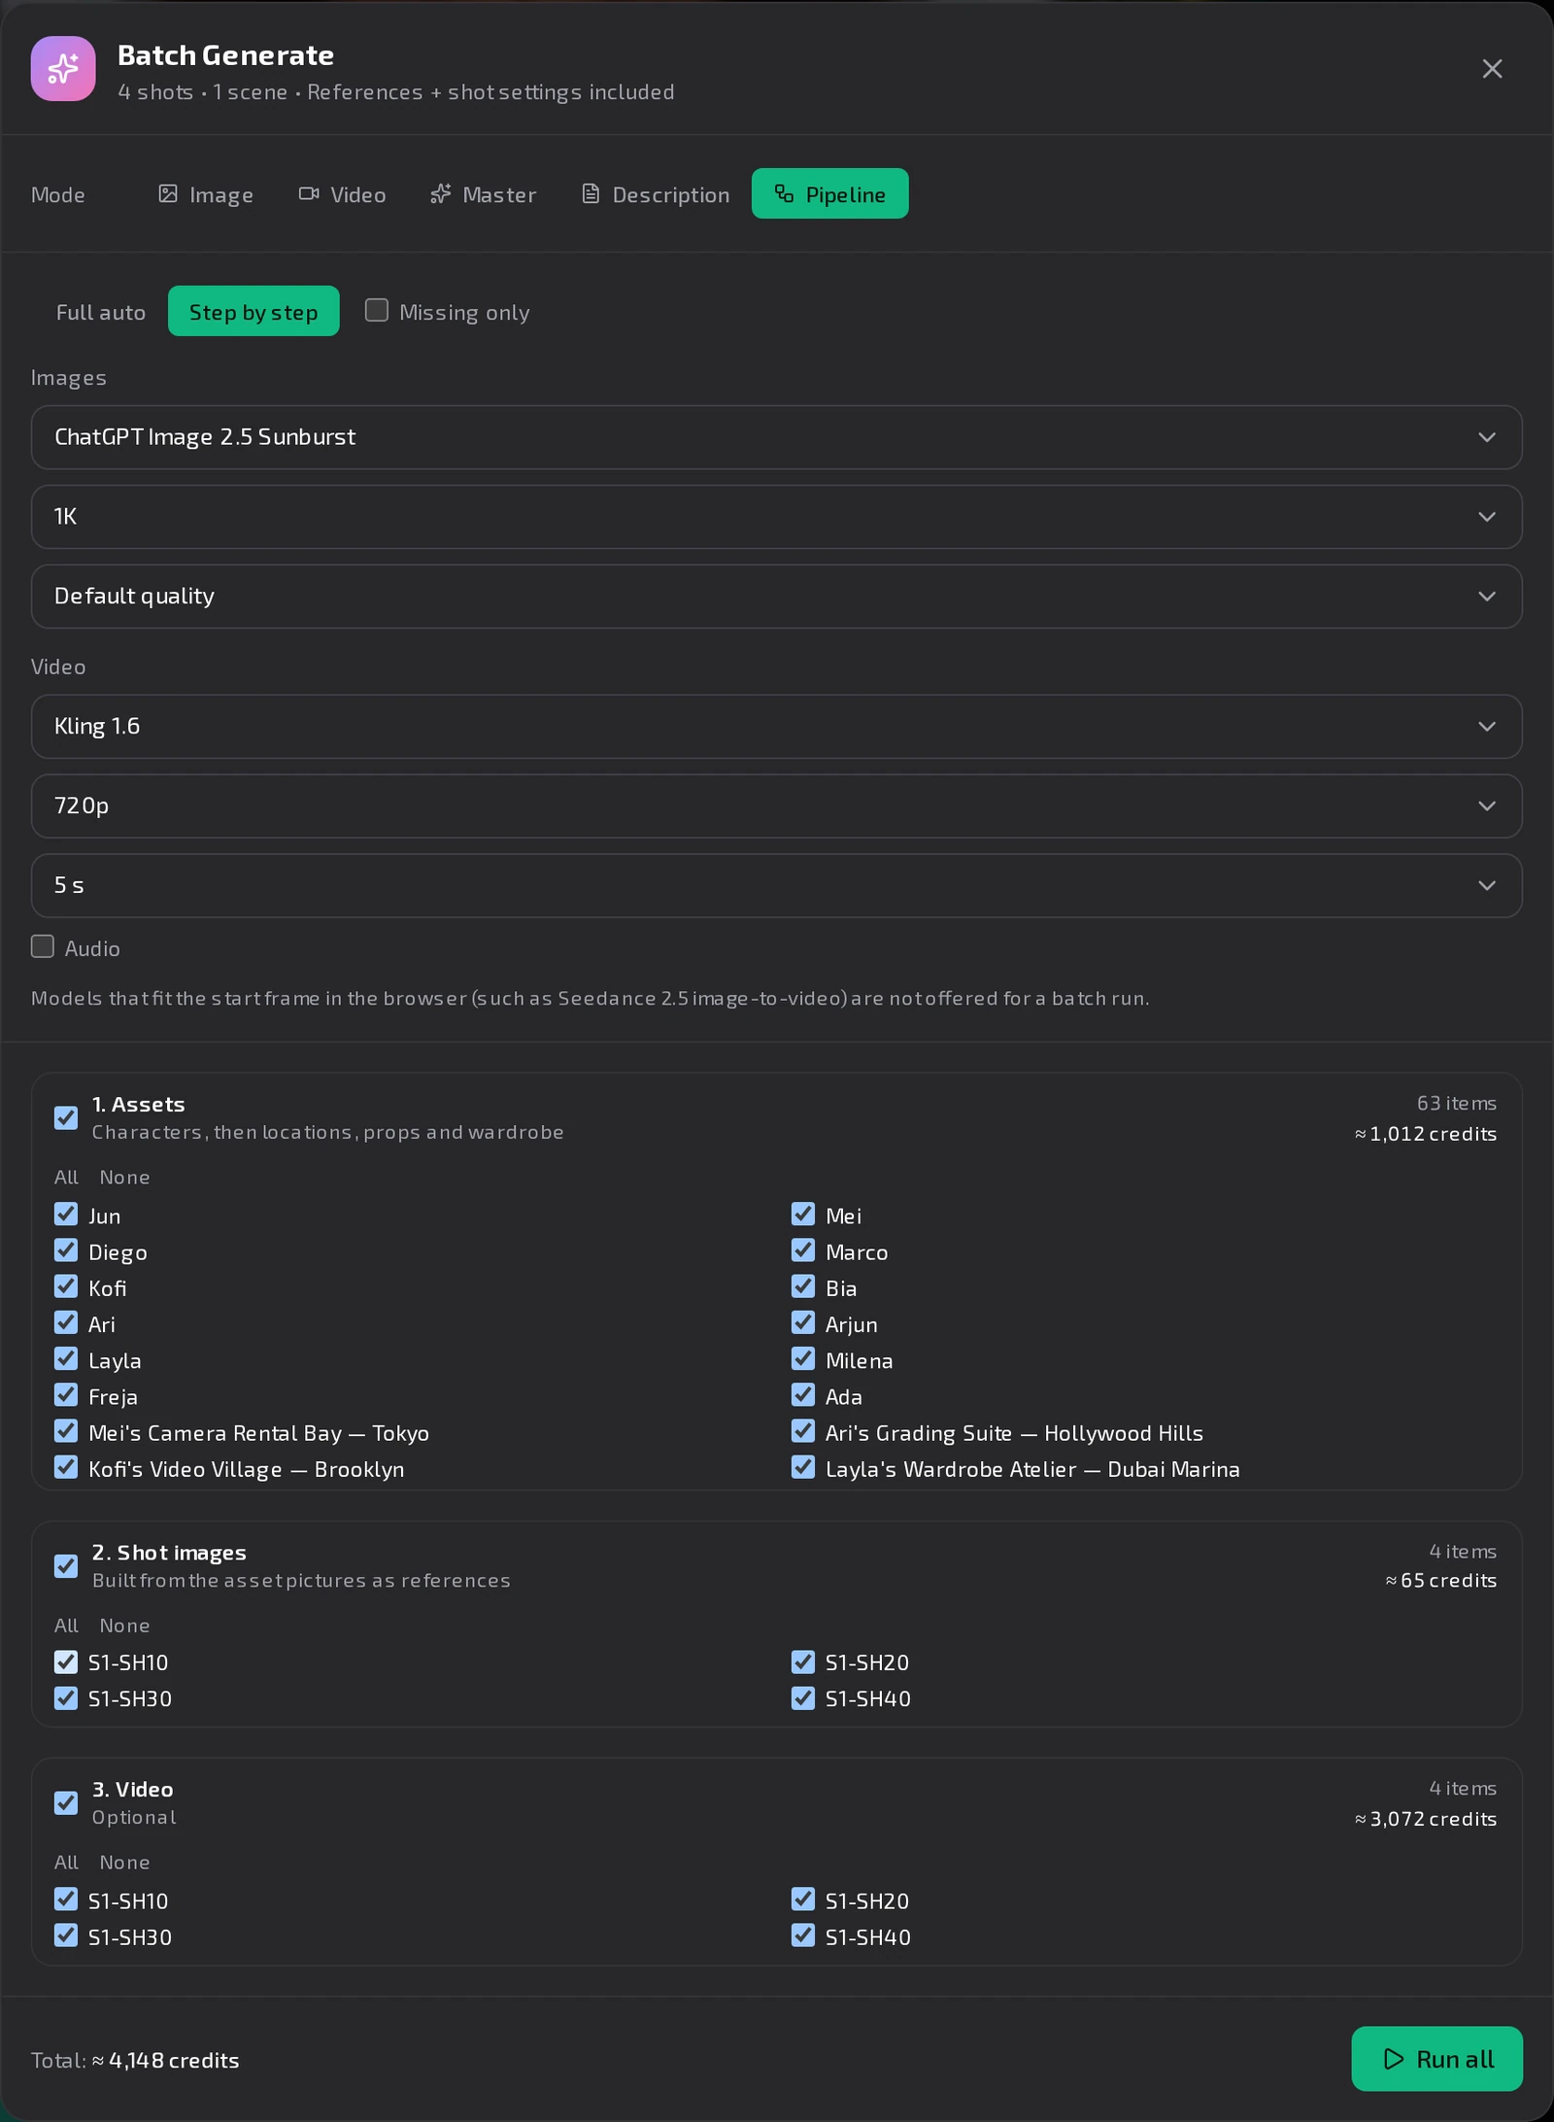Viewport: 1554px width, 2122px height.
Task: Uncheck S1-SH40 in Shot images
Action: point(803,1698)
